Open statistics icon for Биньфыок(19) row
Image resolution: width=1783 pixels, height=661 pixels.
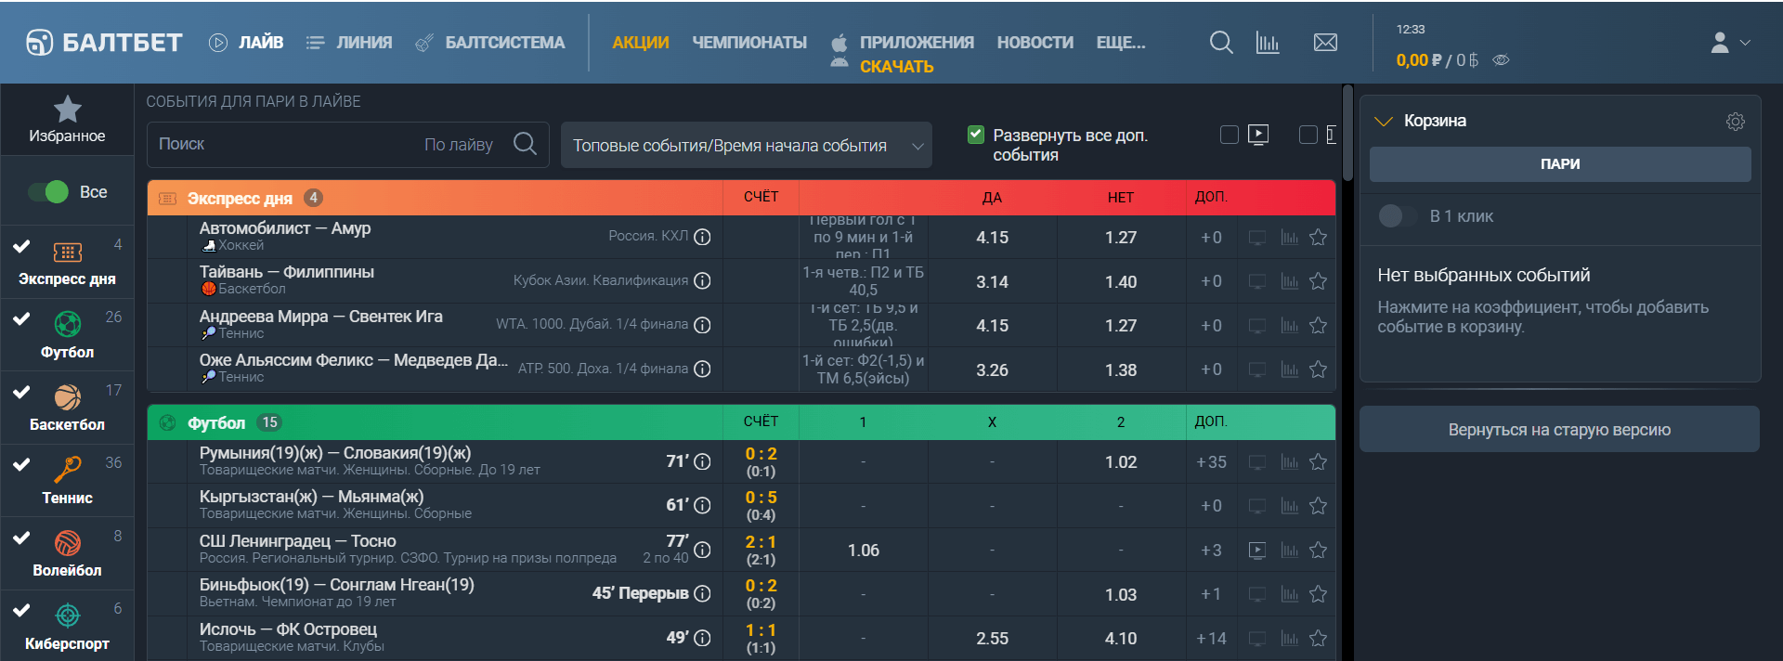(1289, 594)
